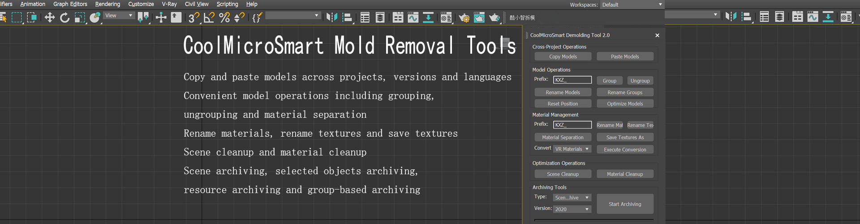Activate the Select and Rotate tool
860x224 pixels.
tap(64, 17)
